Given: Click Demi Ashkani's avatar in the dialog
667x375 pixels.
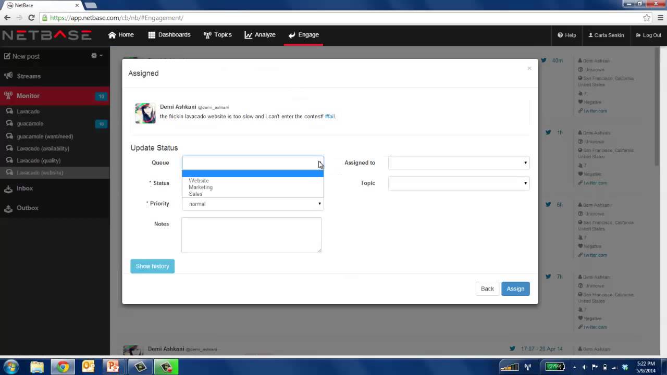Looking at the screenshot, I should tap(145, 113).
